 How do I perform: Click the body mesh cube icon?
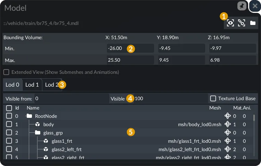click(37, 124)
